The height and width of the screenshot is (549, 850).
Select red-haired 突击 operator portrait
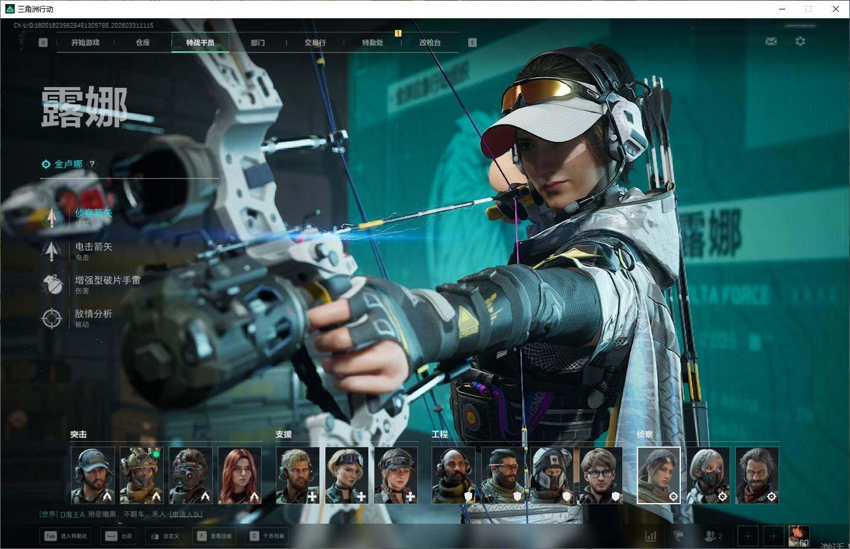(x=239, y=475)
